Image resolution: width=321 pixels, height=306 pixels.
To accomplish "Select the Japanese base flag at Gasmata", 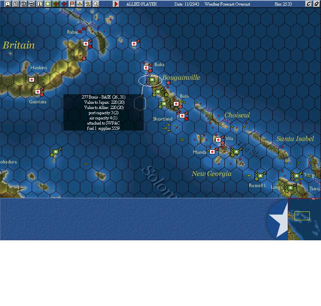I will 38,92.
